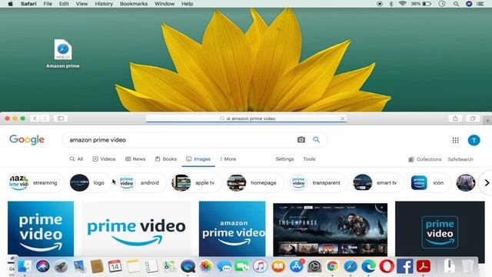Viewport: 492px width, 277px height.
Task: Open Adobe Acrobat from the Dock
Action: [424, 266]
